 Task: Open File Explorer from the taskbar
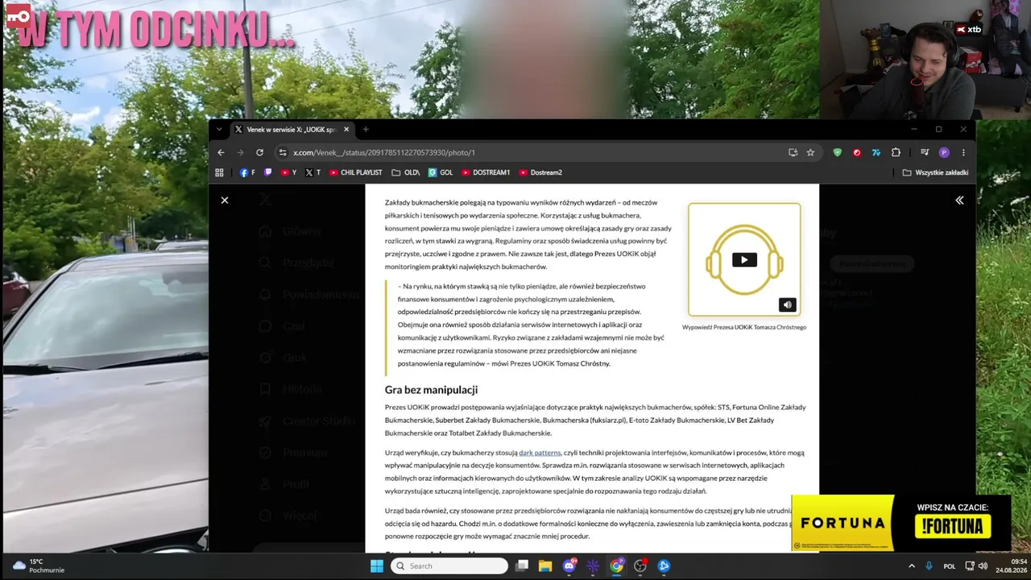pyautogui.click(x=545, y=565)
